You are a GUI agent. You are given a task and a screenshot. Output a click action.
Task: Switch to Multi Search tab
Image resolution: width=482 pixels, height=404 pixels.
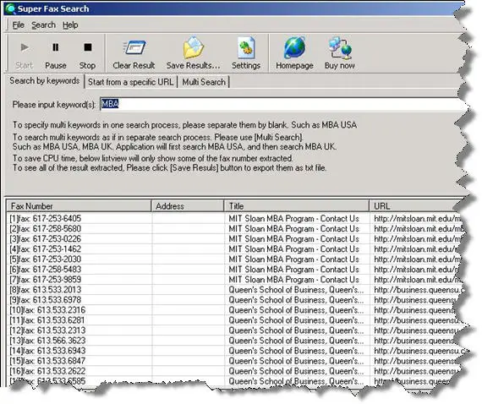(x=204, y=82)
